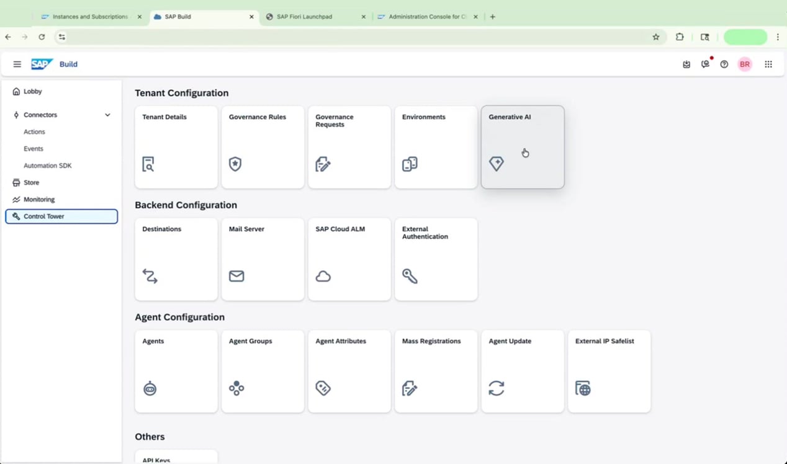
Task: Switch to Instances and Subscriptions tab
Action: pos(92,17)
